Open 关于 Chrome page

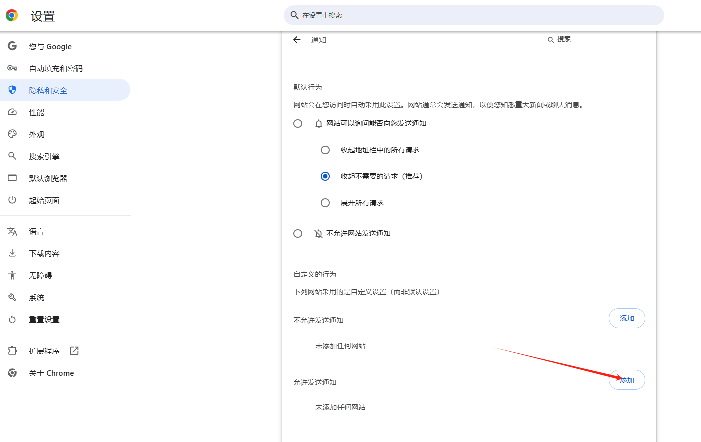tap(65, 373)
